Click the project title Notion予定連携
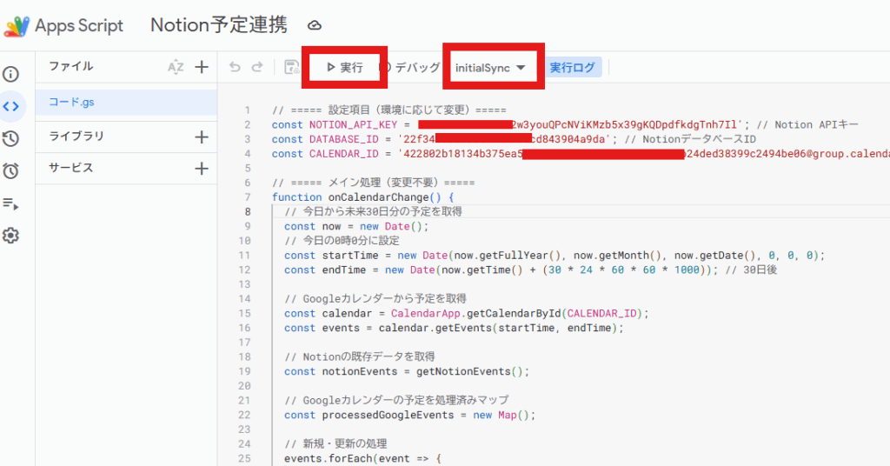 219,25
